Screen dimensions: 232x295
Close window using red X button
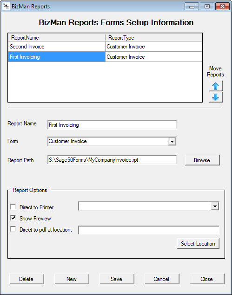click(222, 7)
